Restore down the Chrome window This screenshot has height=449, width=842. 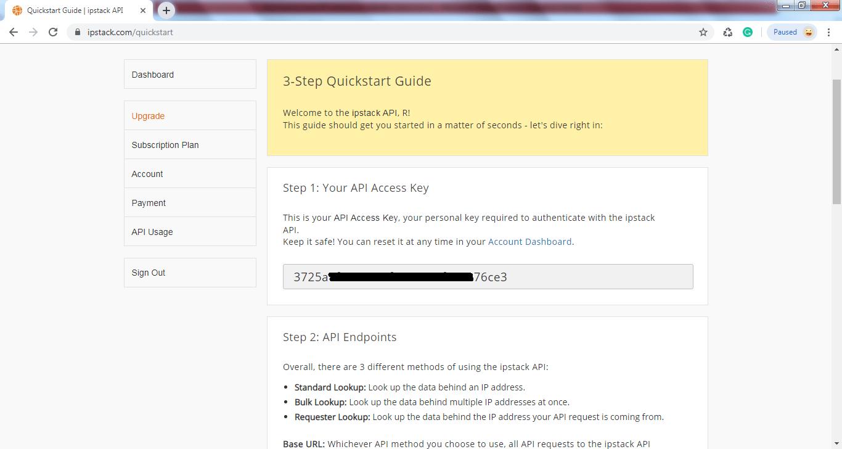tap(802, 6)
